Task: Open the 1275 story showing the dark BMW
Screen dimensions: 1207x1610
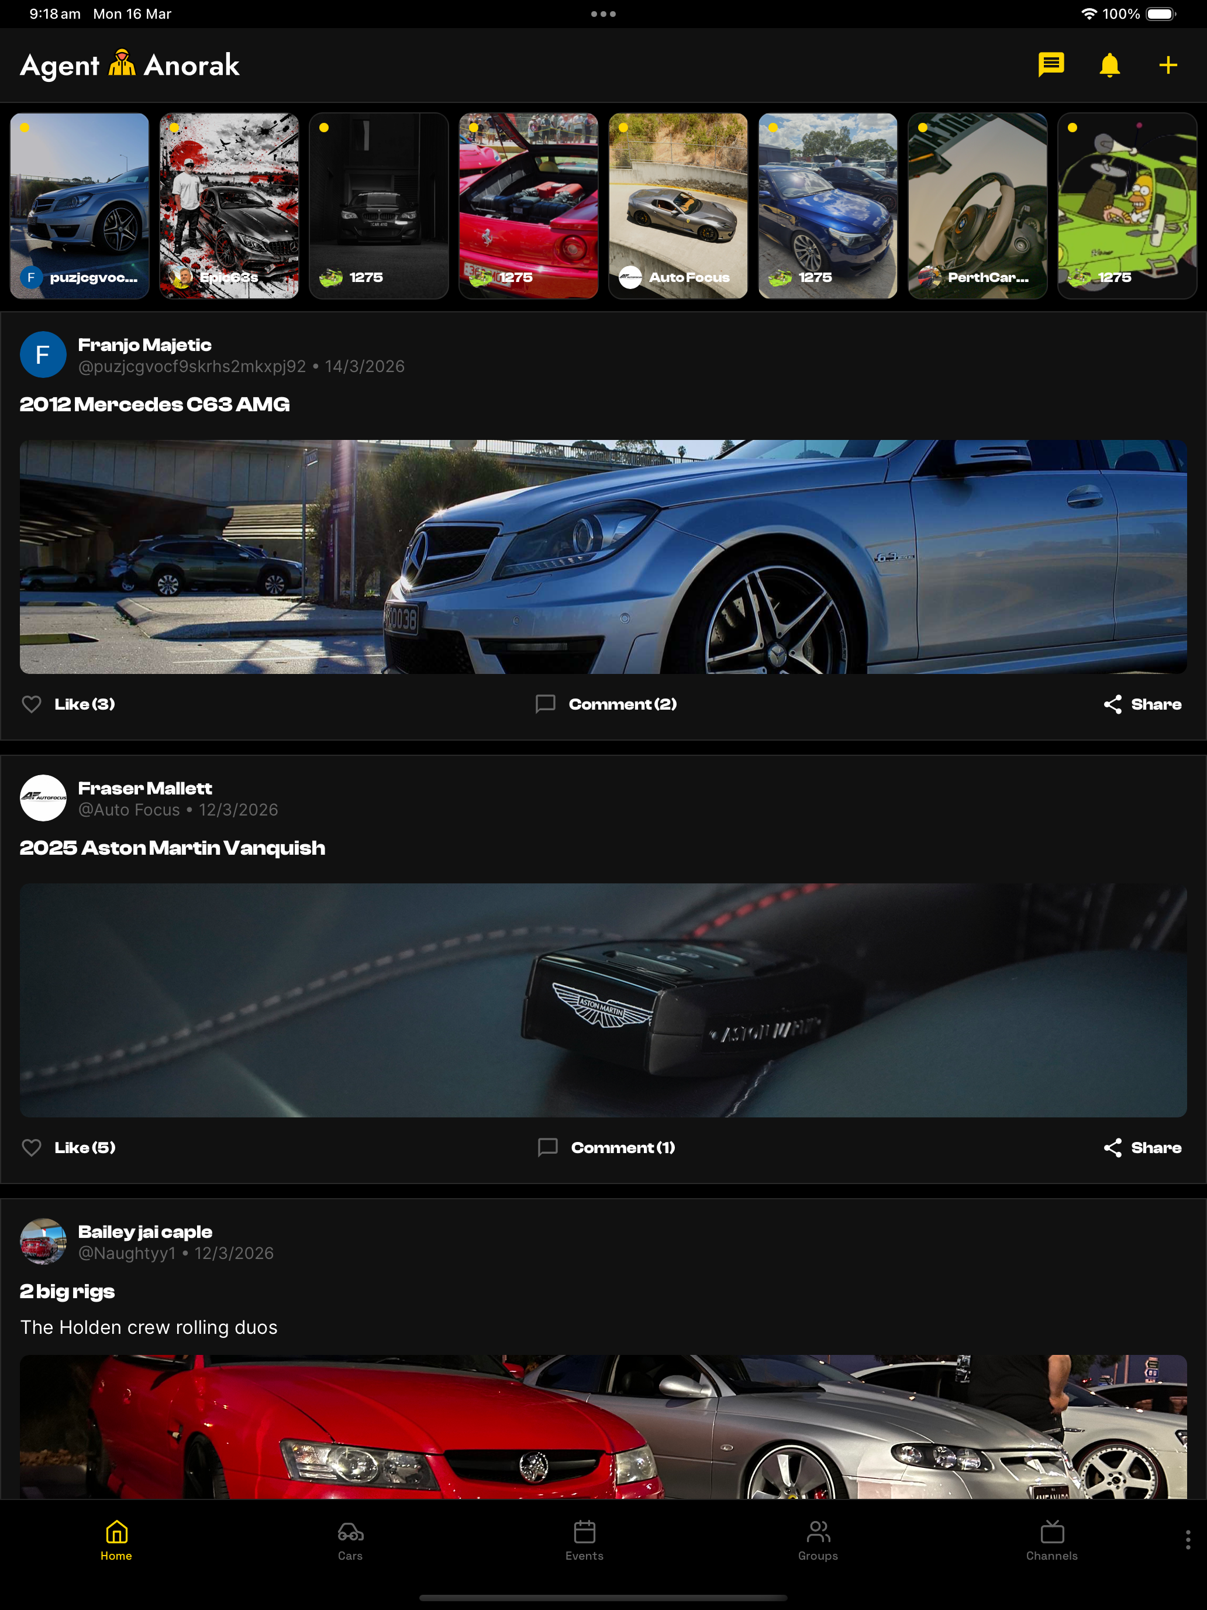Action: pos(378,206)
